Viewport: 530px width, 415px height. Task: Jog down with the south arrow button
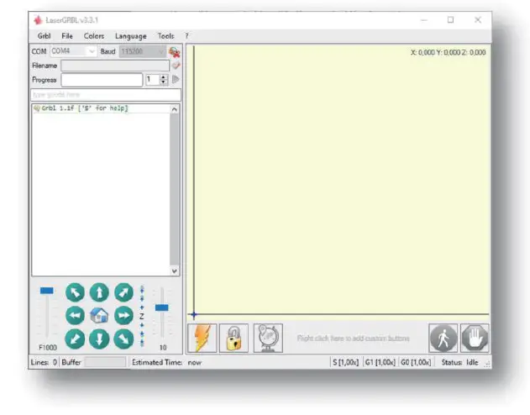(x=99, y=339)
